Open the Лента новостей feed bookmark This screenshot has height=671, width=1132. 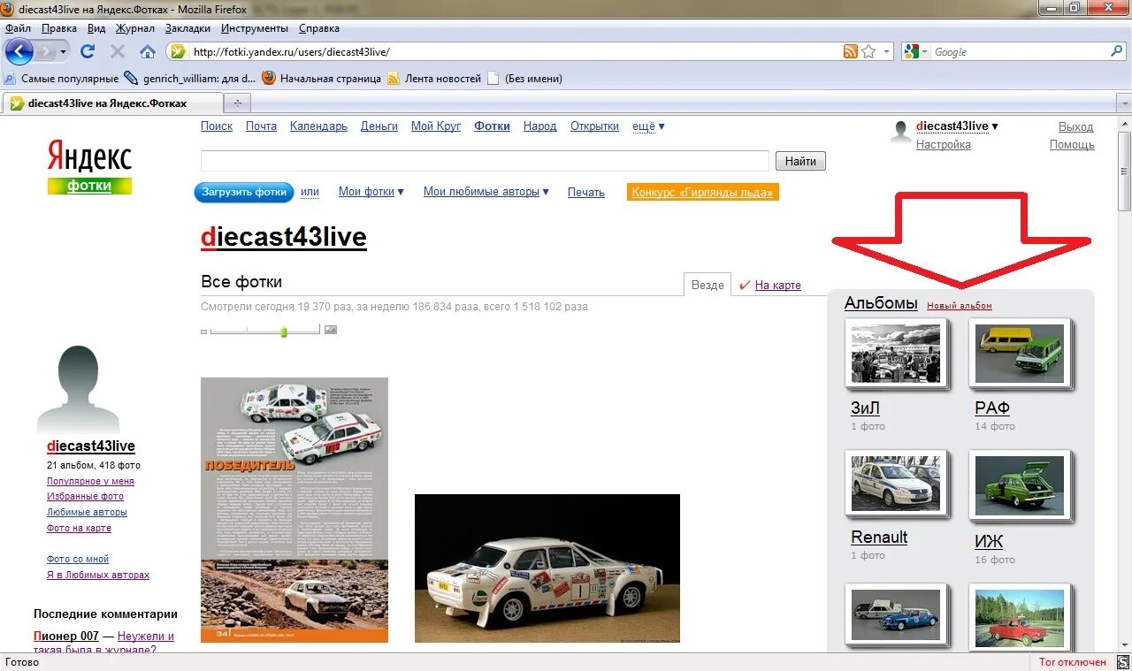pyautogui.click(x=434, y=79)
